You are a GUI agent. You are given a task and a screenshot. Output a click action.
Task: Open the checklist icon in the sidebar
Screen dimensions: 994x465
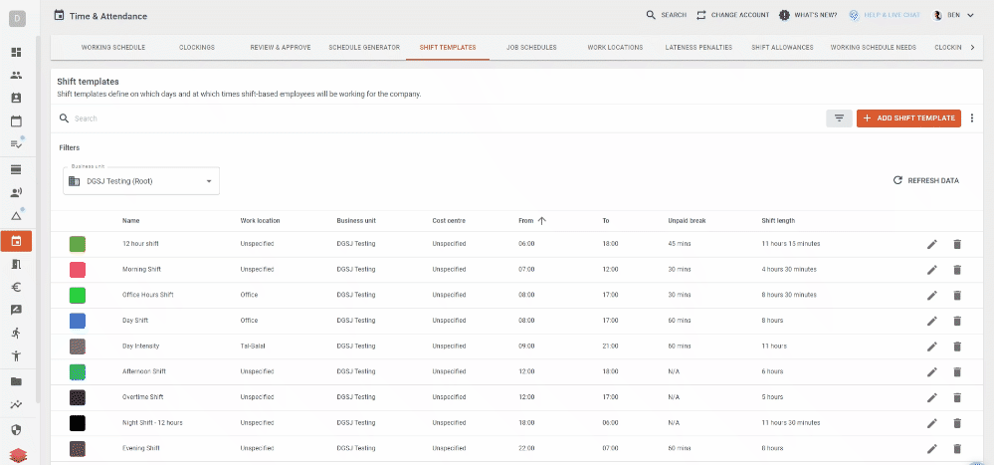[x=17, y=144]
